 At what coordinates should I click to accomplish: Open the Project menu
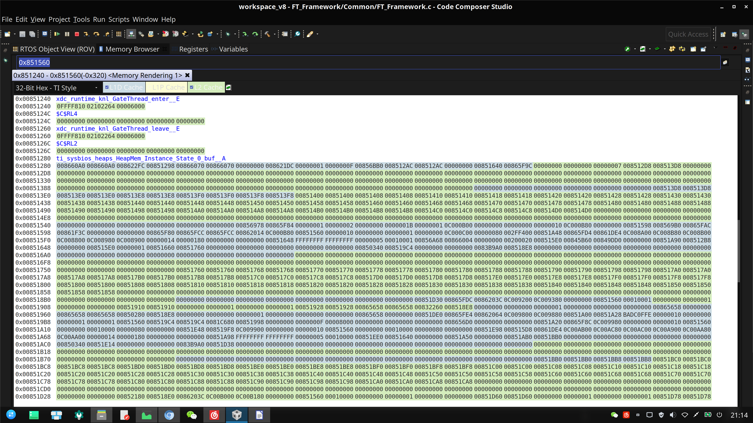point(59,19)
